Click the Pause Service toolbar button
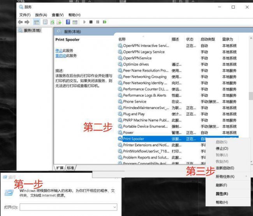 [98, 22]
